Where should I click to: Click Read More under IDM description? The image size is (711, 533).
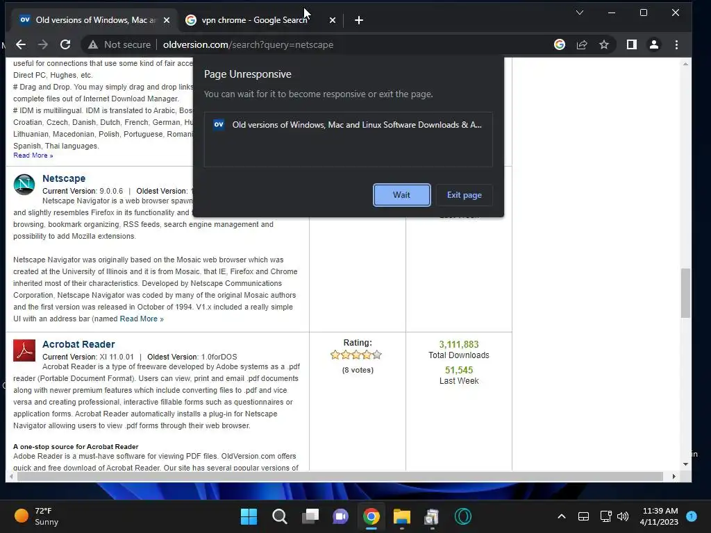coord(33,155)
